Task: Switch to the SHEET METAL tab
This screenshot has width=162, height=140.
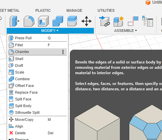Action: point(10,10)
